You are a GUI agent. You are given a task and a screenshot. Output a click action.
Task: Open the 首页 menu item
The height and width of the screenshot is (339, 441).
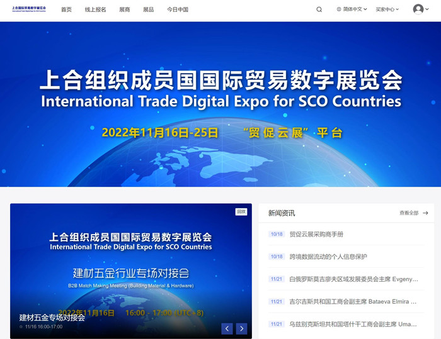66,9
